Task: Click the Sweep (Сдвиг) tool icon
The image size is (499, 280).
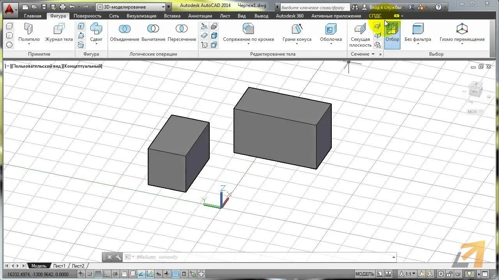Action: pos(96,29)
